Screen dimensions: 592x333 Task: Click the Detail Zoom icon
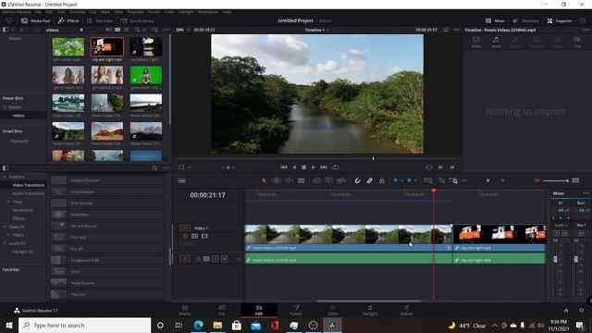[441, 181]
